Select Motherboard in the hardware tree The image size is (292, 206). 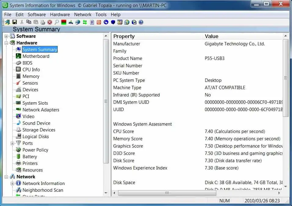(36, 56)
